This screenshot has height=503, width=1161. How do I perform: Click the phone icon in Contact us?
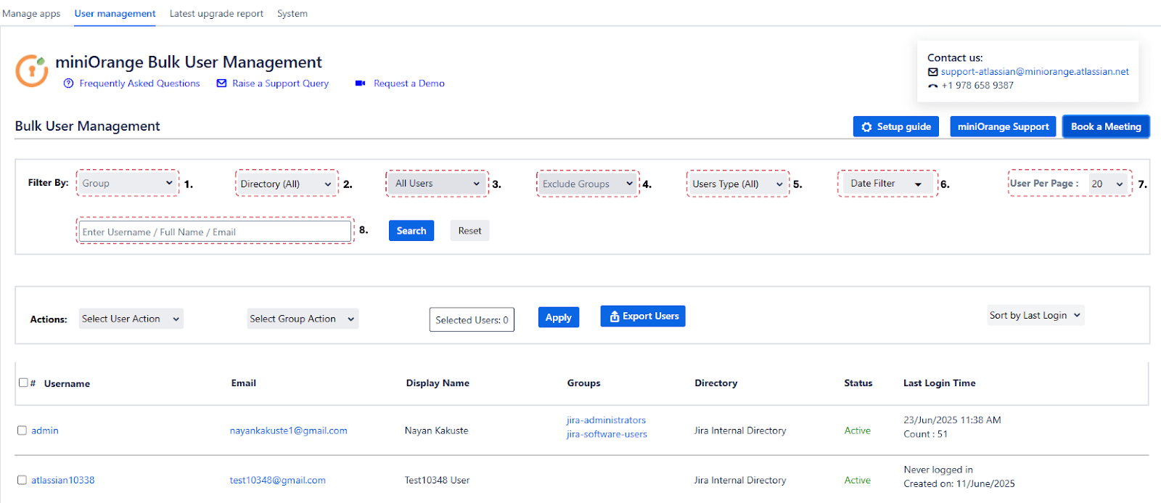(x=933, y=86)
